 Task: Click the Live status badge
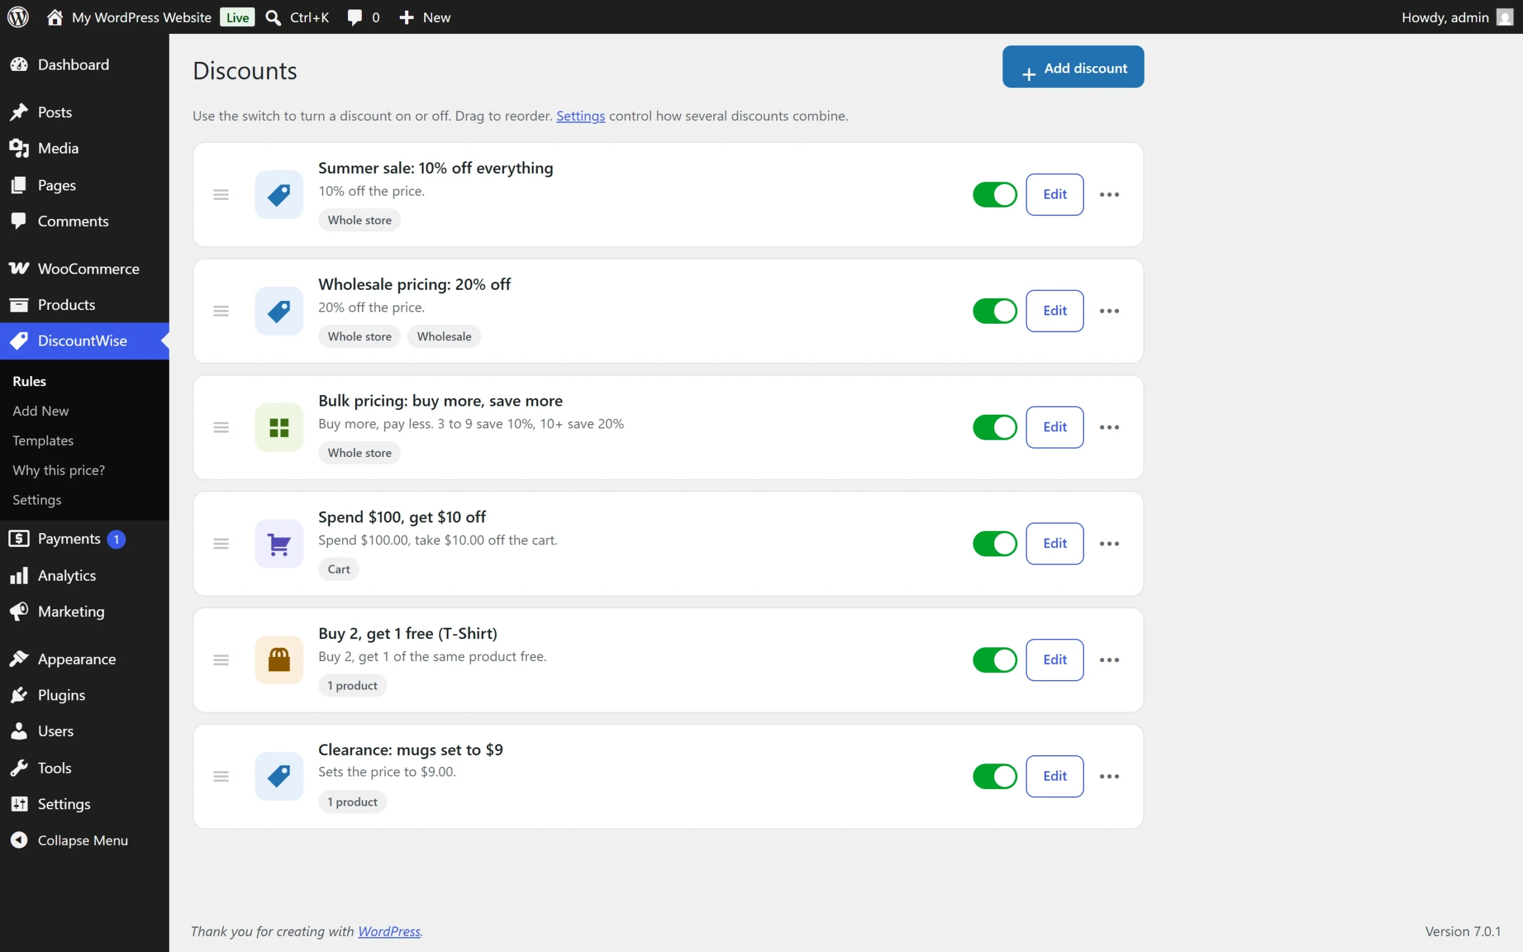(237, 18)
